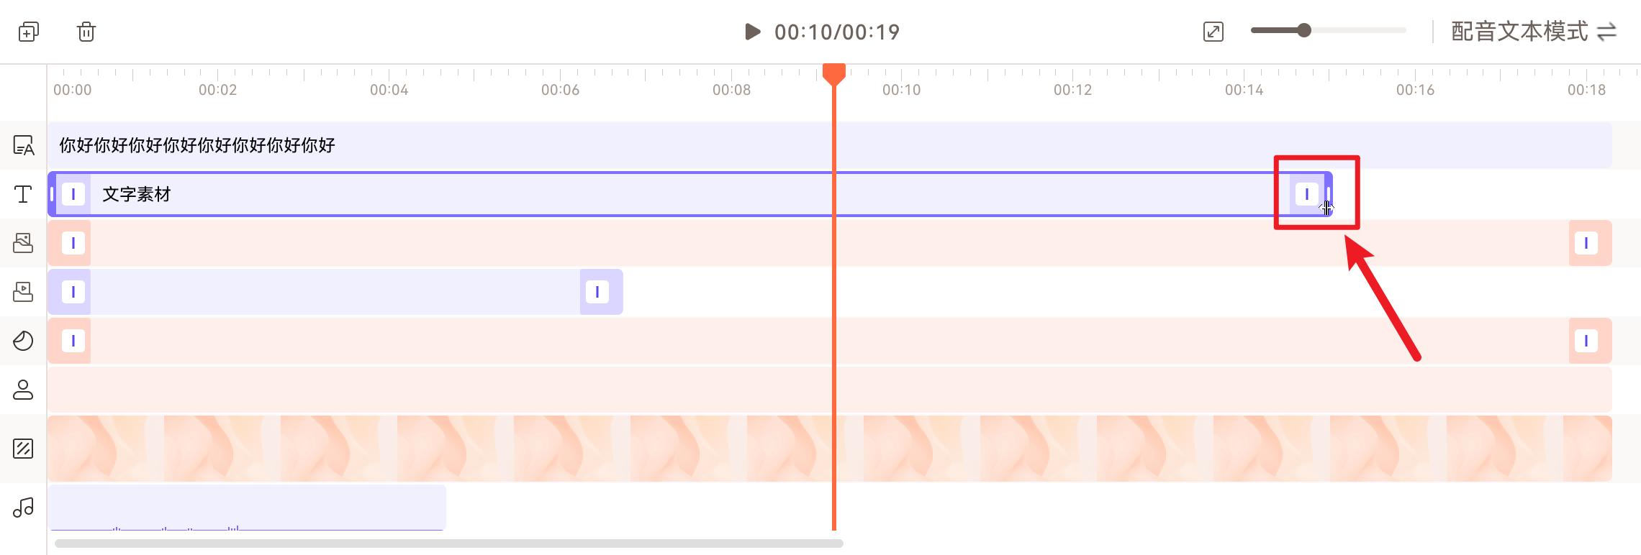This screenshot has width=1641, height=555.
Task: Select the image track icon
Action: (x=23, y=243)
